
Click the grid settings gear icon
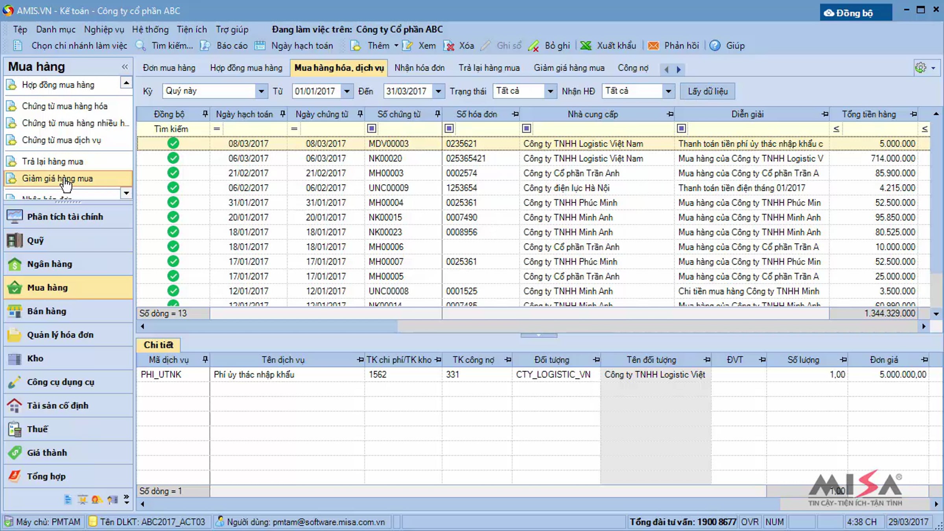tap(920, 68)
